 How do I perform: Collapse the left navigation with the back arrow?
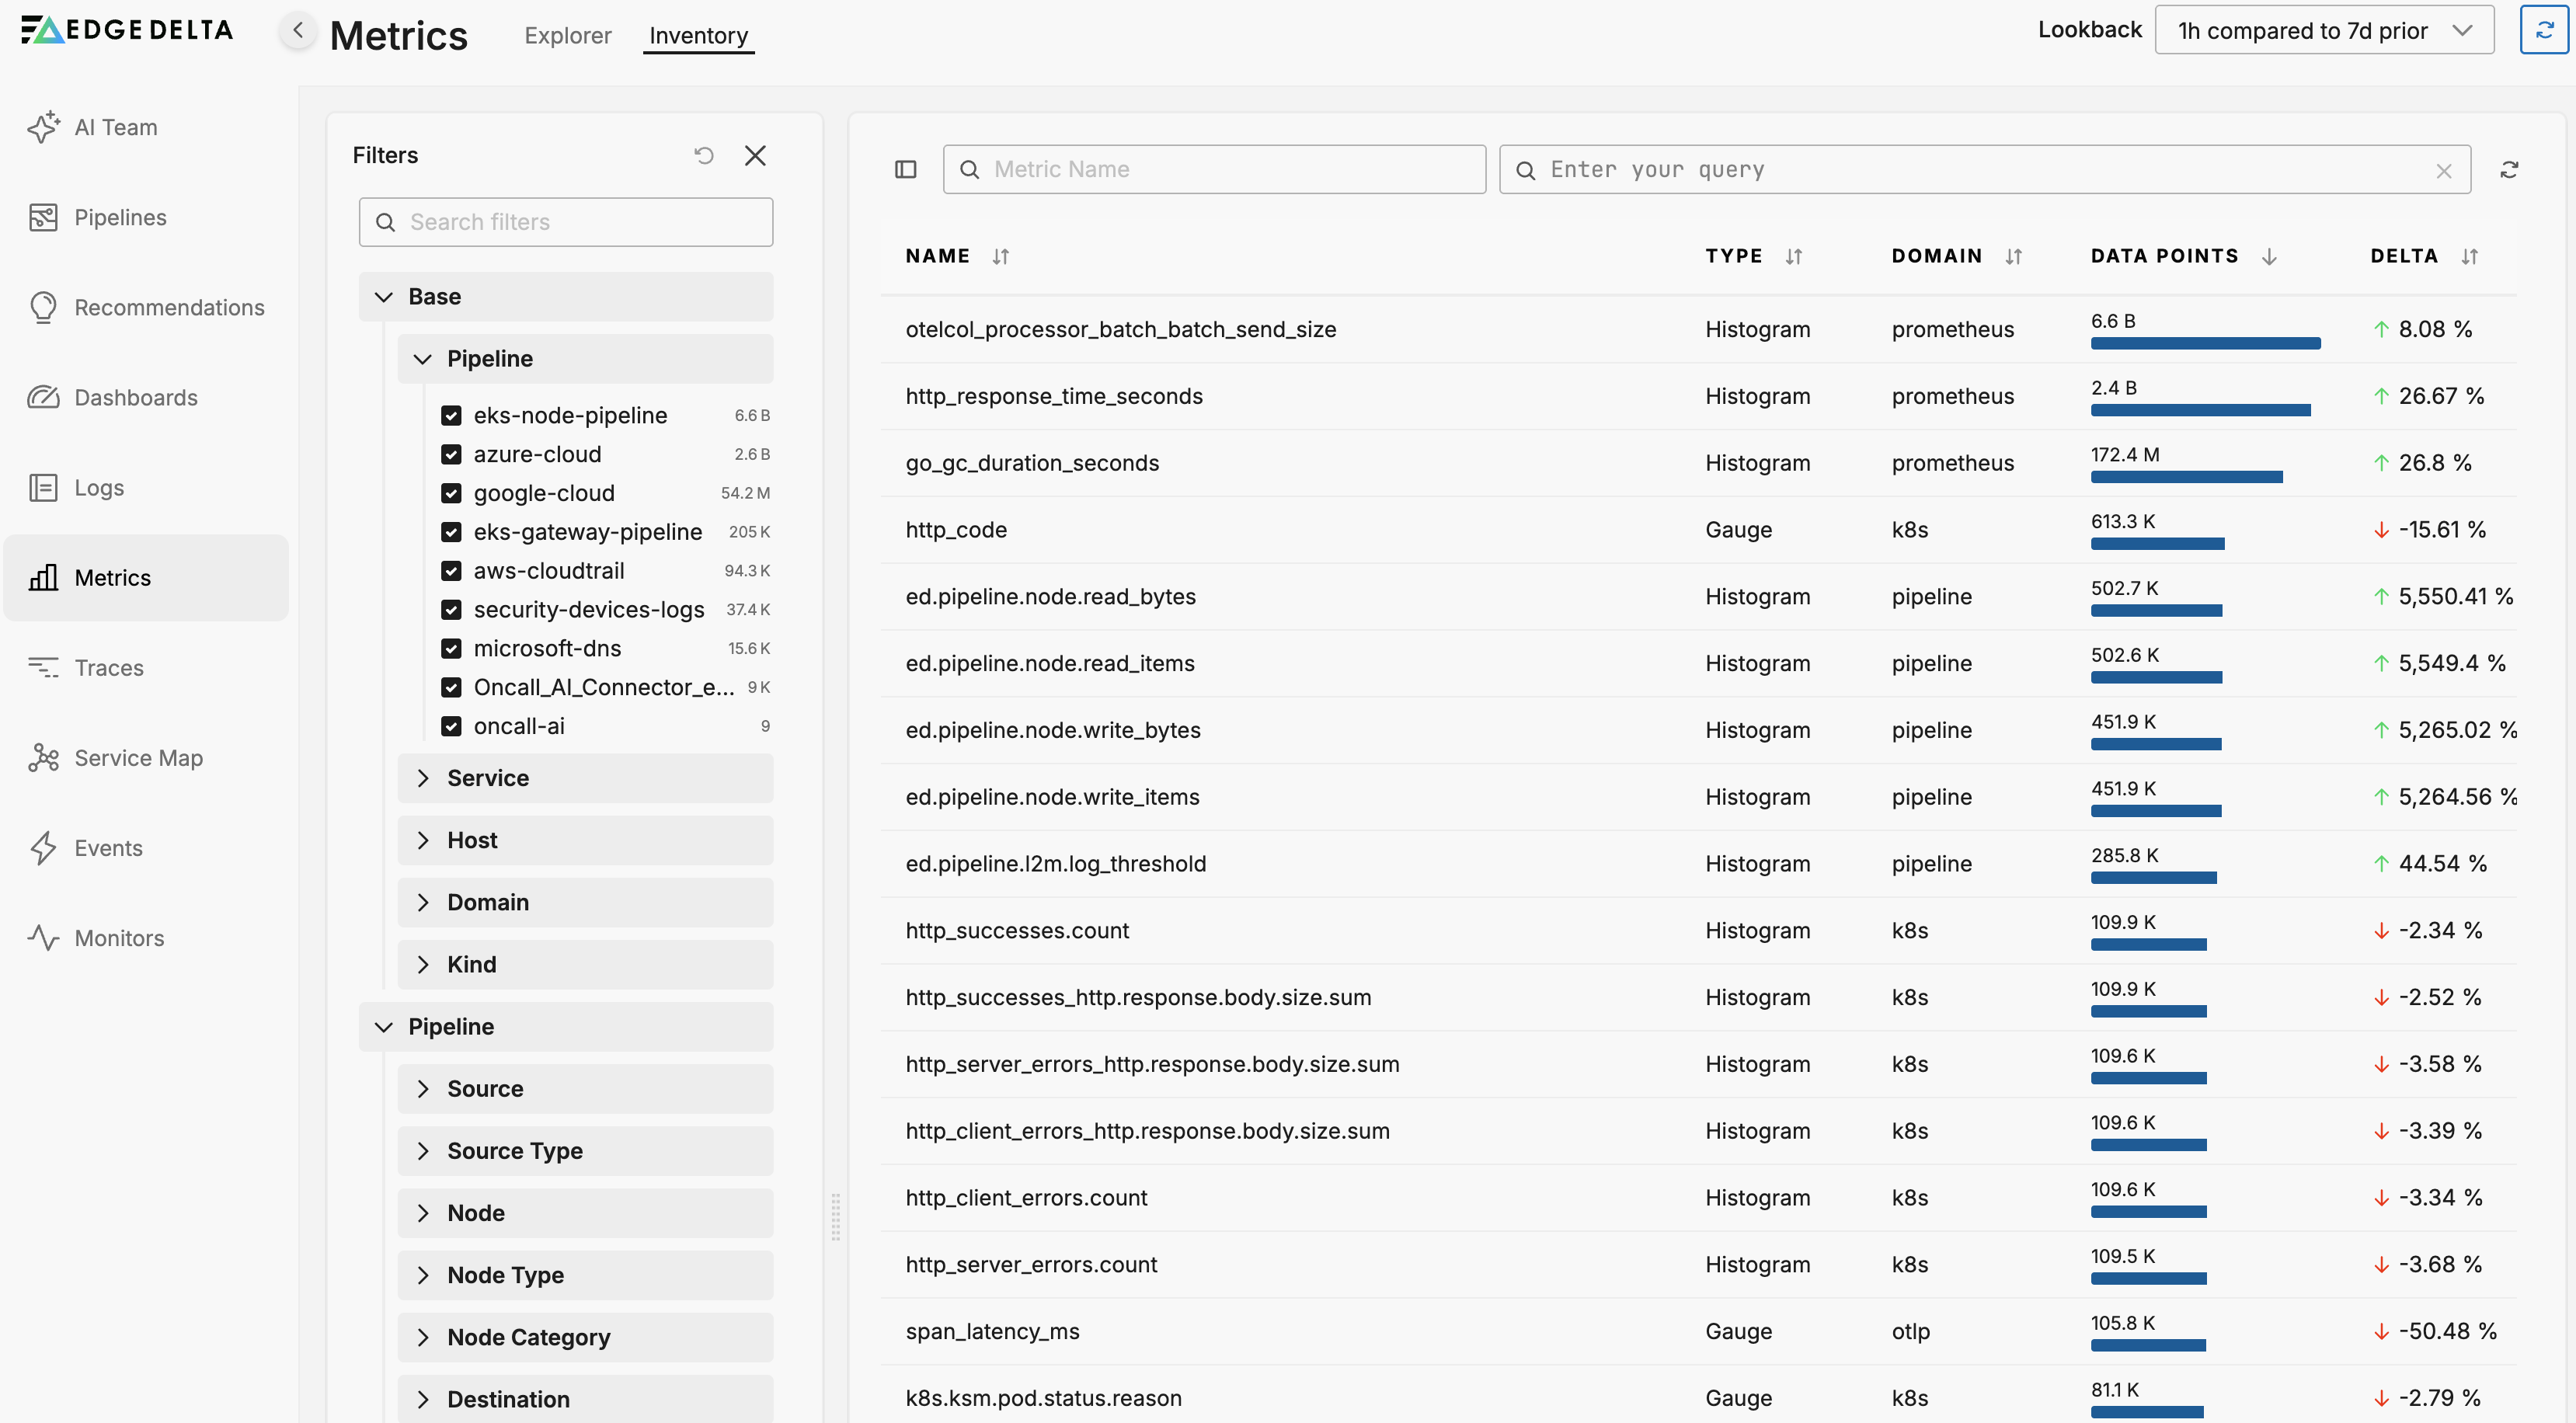tap(297, 30)
